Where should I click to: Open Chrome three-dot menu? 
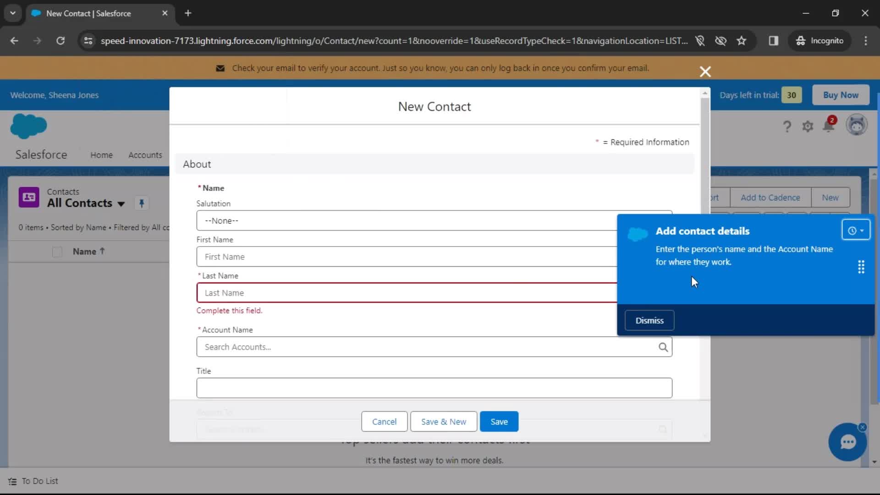(x=865, y=41)
